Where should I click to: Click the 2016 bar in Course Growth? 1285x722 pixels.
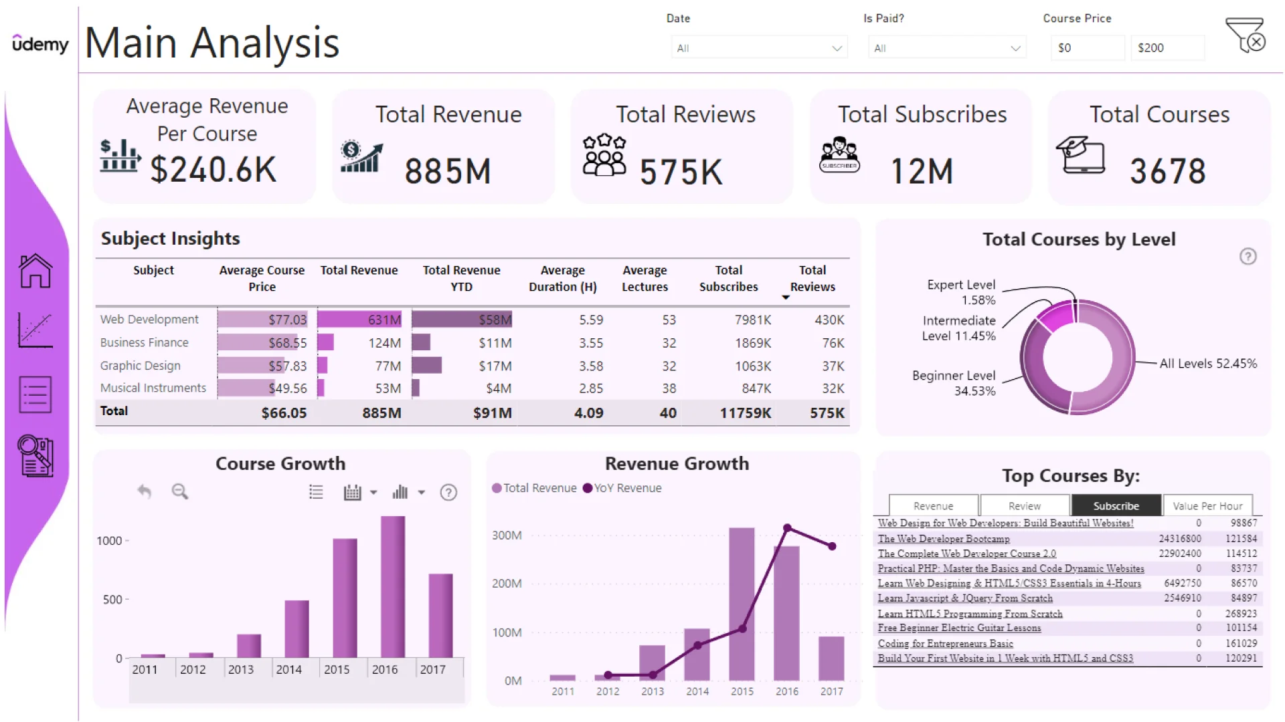click(393, 587)
